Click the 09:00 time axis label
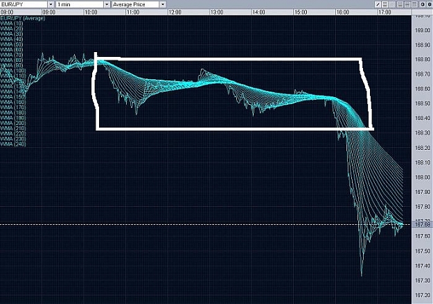433x304 pixels. click(x=49, y=12)
